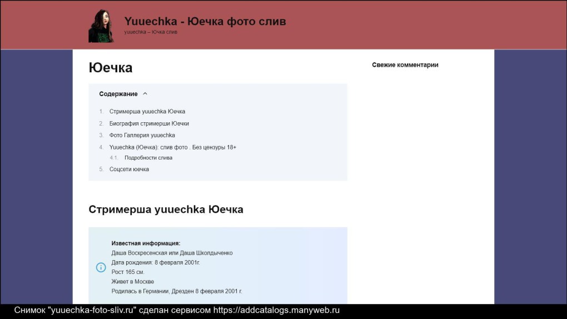Click the page heading Юечка
This screenshot has height=319, width=567.
pyautogui.click(x=111, y=68)
